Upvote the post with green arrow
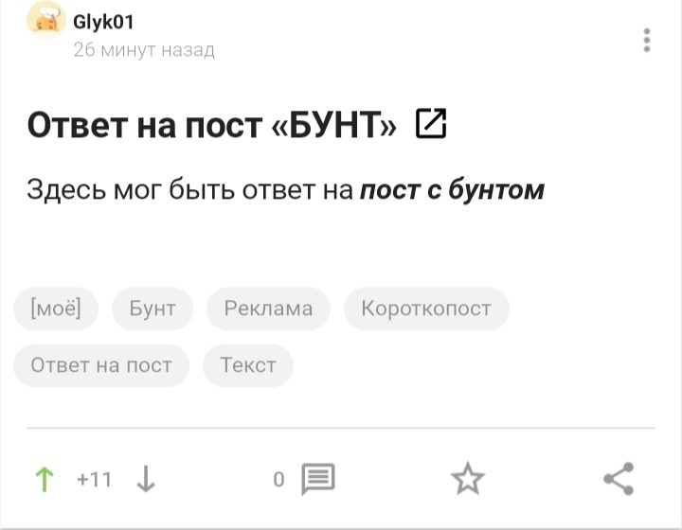The height and width of the screenshot is (530, 682). [44, 480]
